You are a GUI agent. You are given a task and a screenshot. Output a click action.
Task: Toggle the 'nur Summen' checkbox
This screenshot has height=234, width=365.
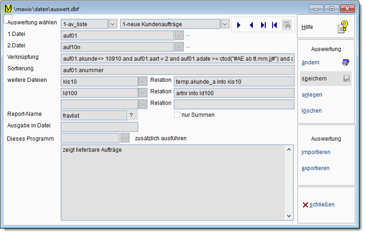click(x=177, y=115)
